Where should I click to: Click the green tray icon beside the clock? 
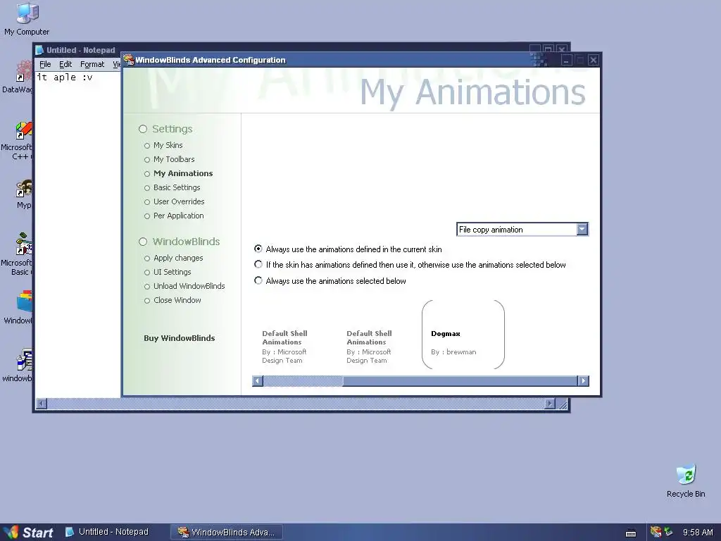click(x=669, y=533)
